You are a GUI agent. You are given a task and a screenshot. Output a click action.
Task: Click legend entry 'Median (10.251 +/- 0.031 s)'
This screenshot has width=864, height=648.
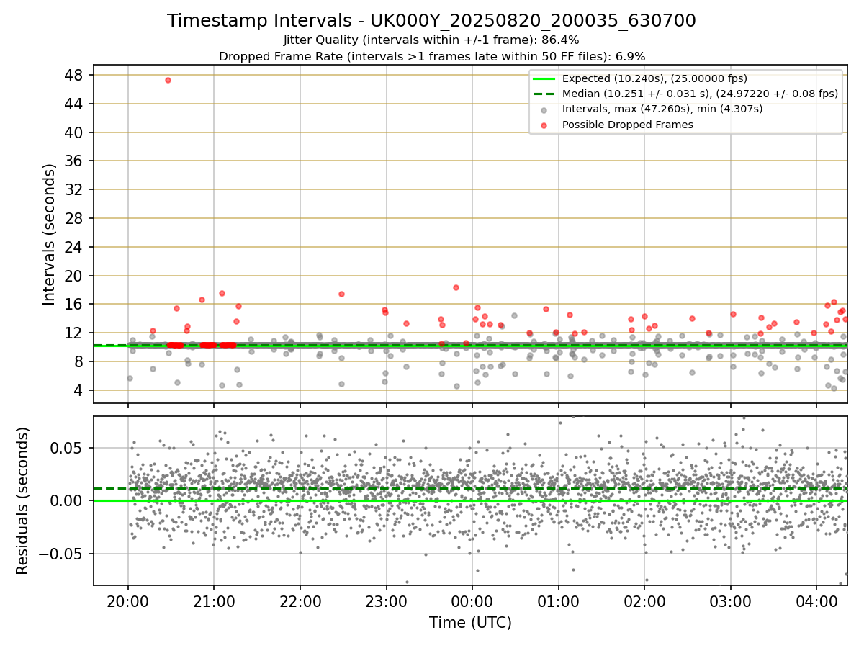701,94
